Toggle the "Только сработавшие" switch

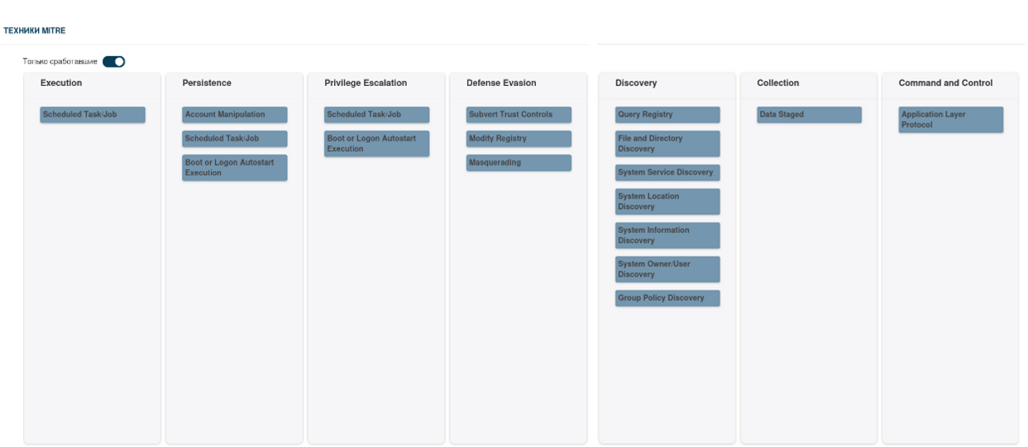coord(113,61)
